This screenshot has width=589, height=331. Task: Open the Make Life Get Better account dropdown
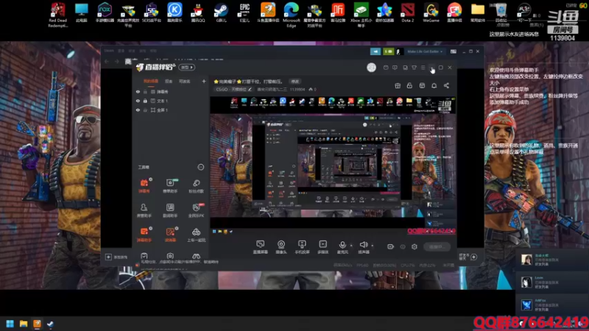(x=425, y=51)
